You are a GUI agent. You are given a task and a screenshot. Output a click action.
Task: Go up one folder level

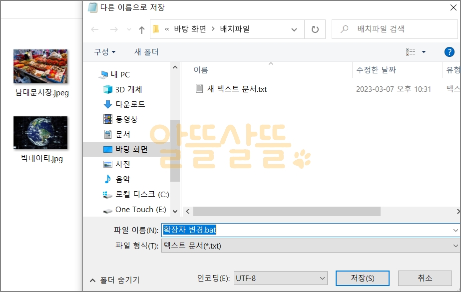142,29
